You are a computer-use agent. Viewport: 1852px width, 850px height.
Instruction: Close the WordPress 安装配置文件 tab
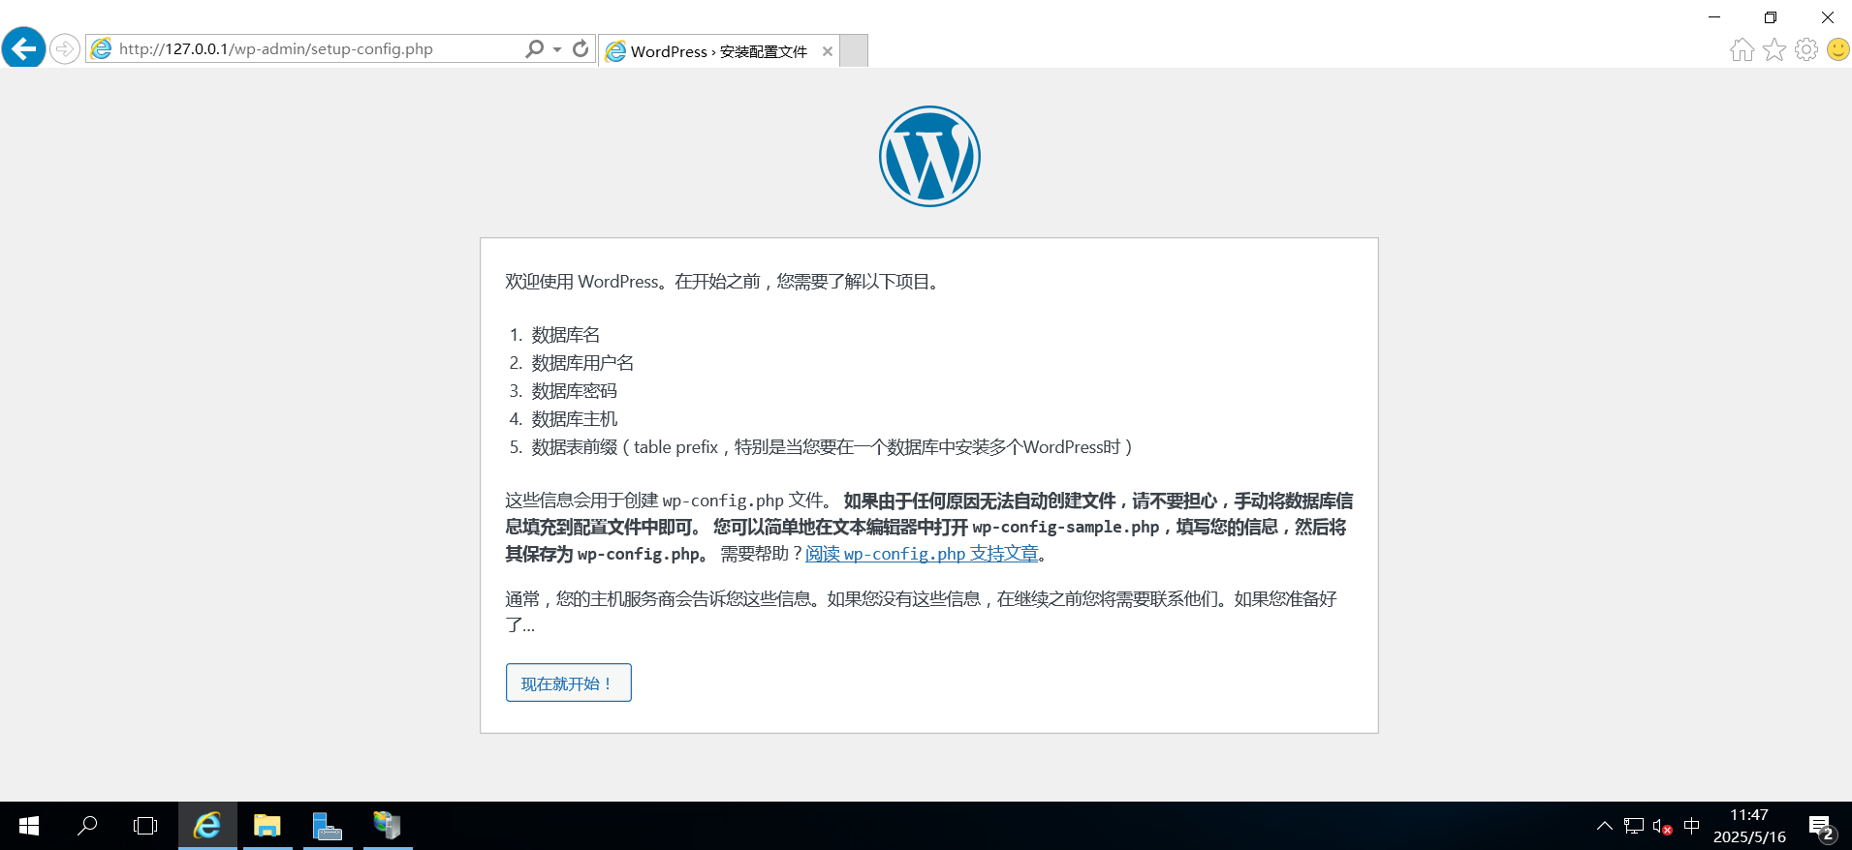click(827, 52)
